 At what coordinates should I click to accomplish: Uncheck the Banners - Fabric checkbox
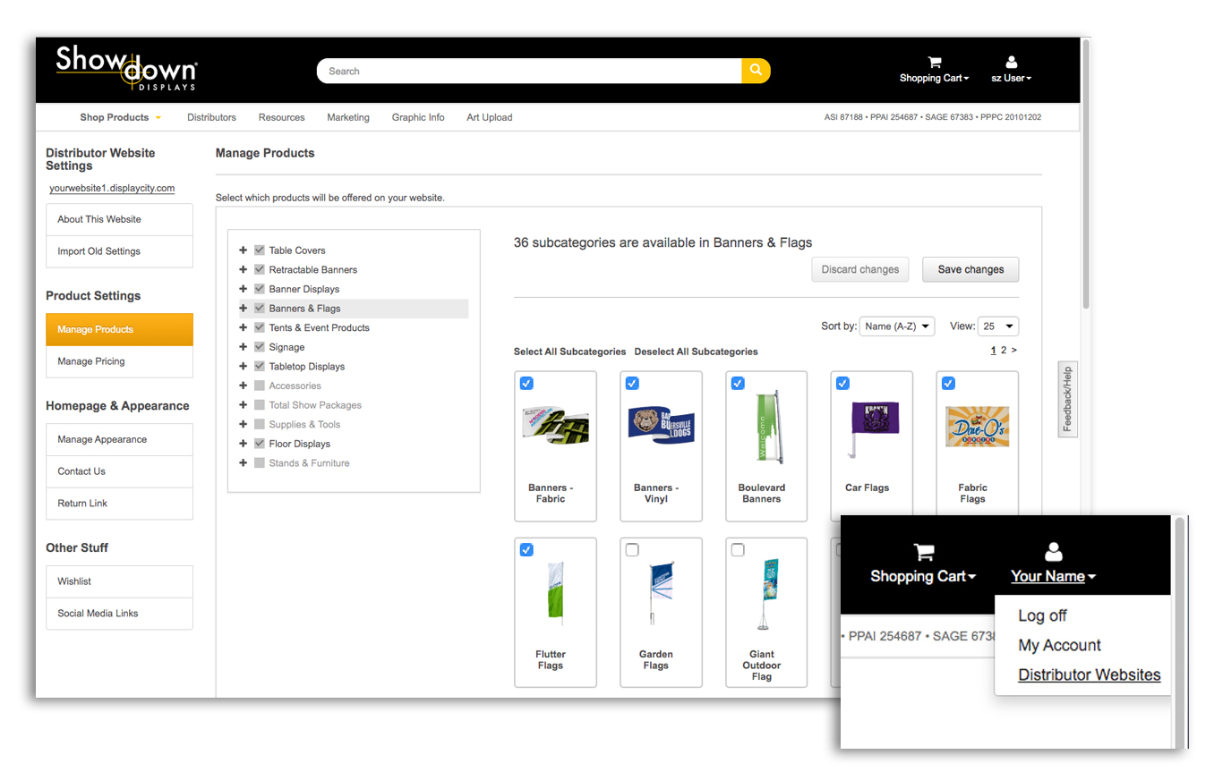(x=526, y=384)
